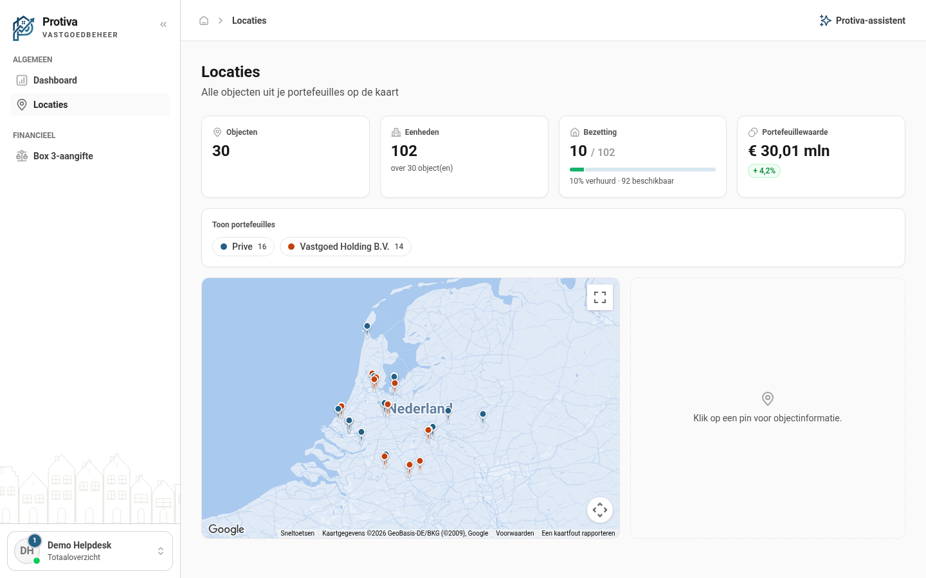Click Een kaartfout rapporteren

[578, 533]
